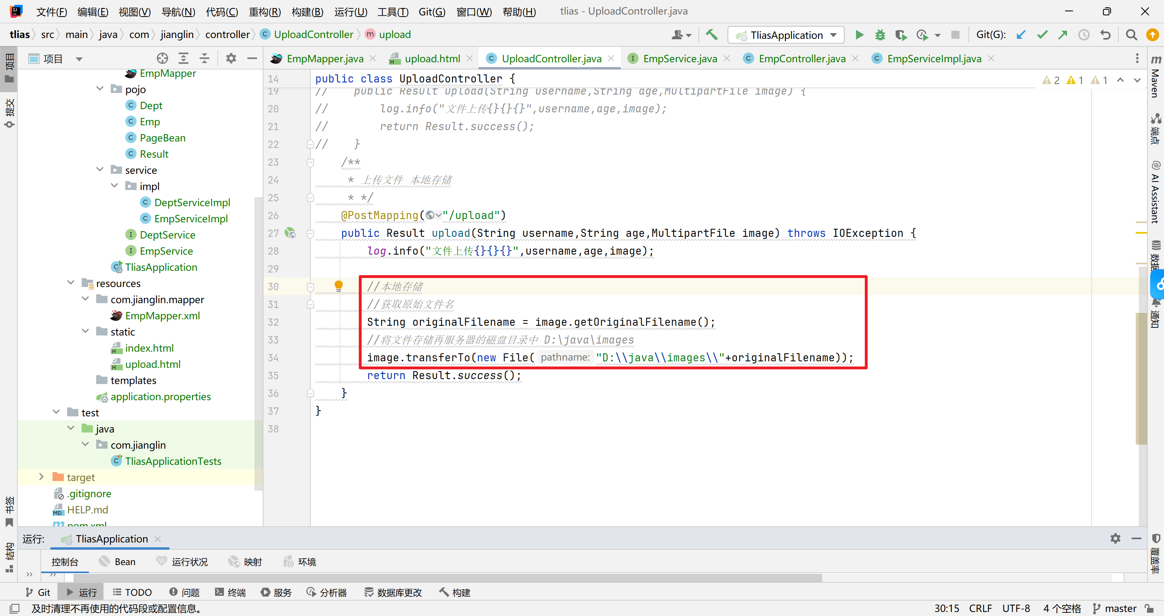
Task: Click the run console horizontal scrollbar
Action: 447,578
